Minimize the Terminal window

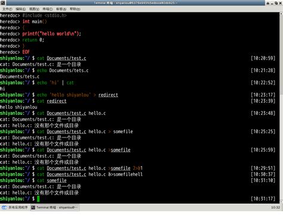(272, 3)
